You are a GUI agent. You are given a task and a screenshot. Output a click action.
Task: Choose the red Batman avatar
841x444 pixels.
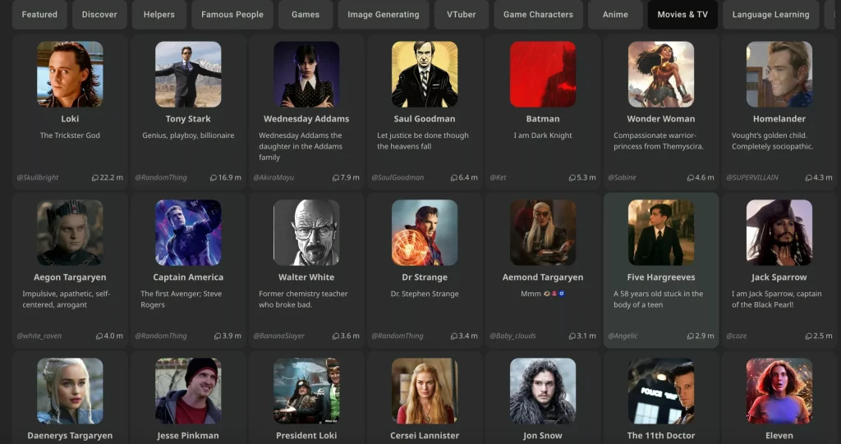543,75
